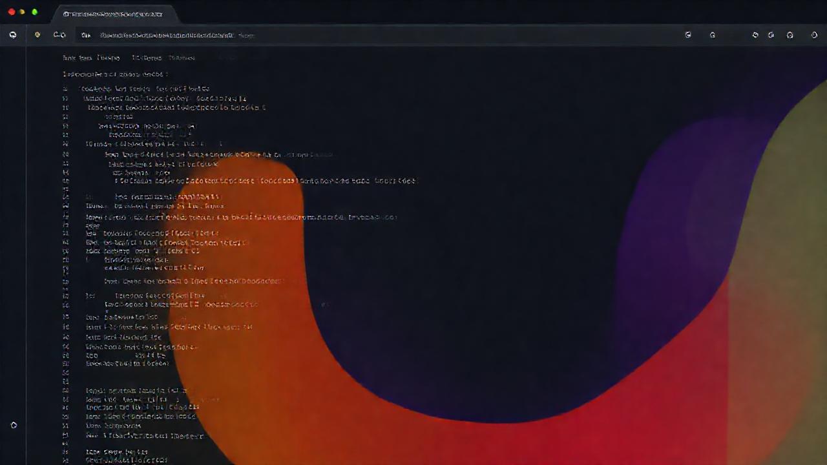Click the yellow macOS minimize window button
827x465 pixels.
pyautogui.click(x=23, y=12)
